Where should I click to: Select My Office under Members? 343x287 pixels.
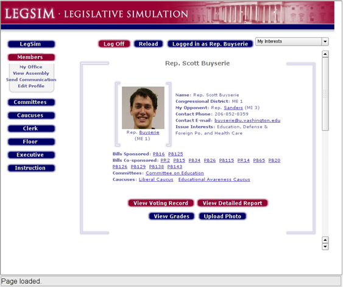(x=31, y=67)
